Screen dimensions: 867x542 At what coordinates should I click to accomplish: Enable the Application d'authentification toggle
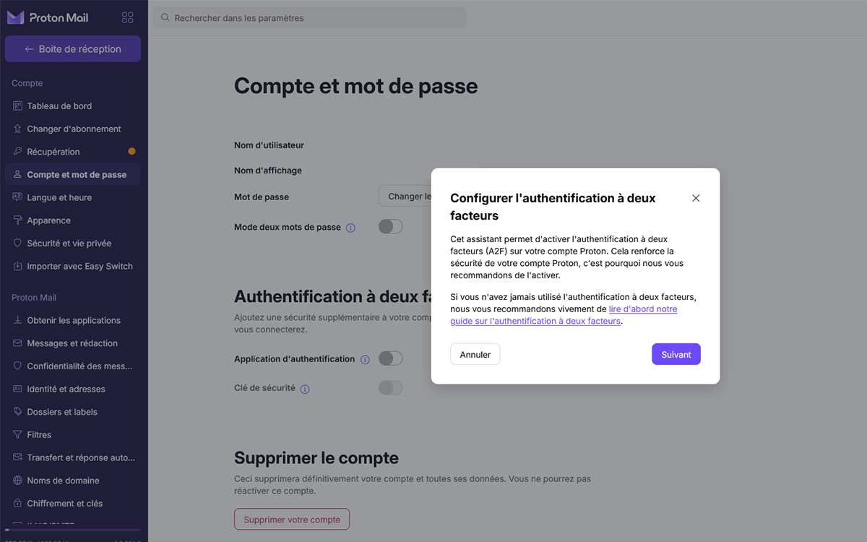pyautogui.click(x=391, y=358)
